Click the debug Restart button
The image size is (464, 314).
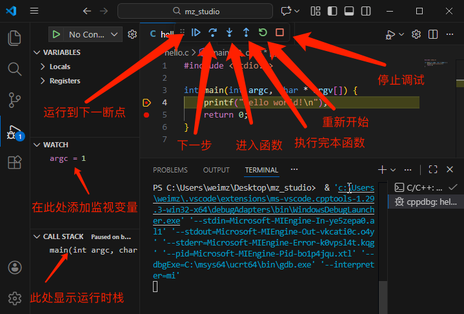click(263, 32)
